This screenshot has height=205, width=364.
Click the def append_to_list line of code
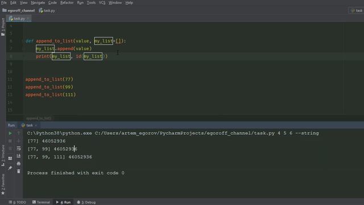pyautogui.click(x=76, y=41)
